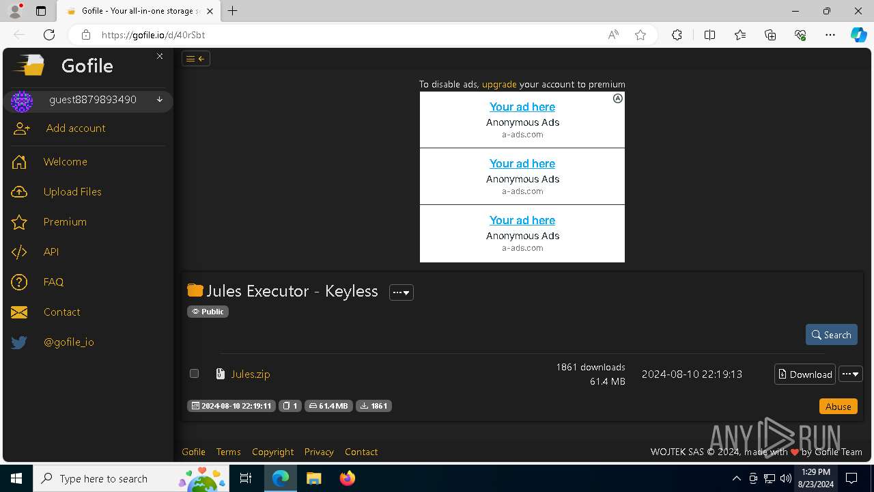Expand the guest8879893490 account dropdown
874x492 pixels.
160,100
